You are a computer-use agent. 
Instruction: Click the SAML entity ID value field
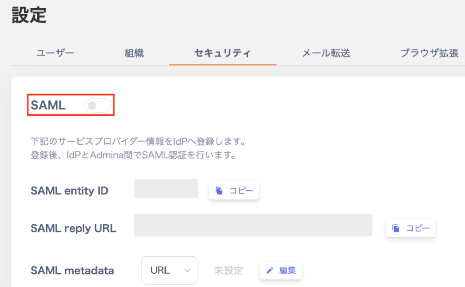click(x=166, y=188)
